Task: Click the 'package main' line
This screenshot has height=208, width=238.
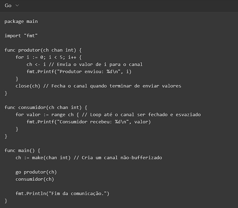Action: pyautogui.click(x=21, y=22)
